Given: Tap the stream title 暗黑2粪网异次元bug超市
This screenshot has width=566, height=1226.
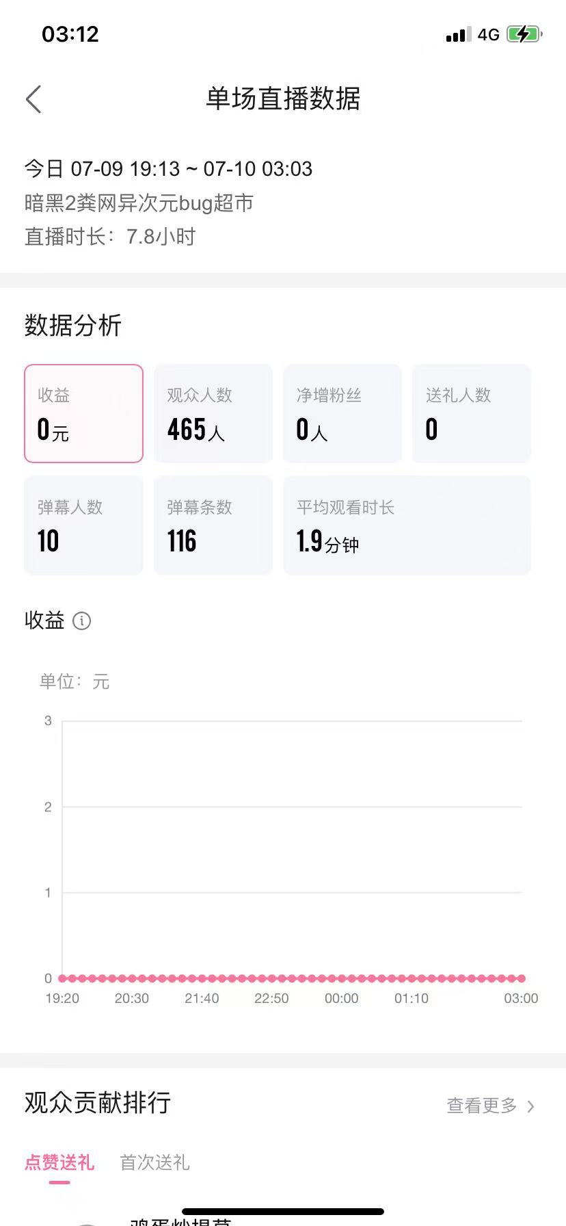Looking at the screenshot, I should 139,203.
